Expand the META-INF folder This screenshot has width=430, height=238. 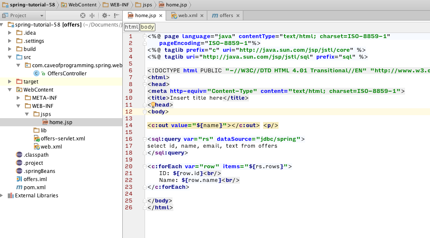(x=18, y=98)
